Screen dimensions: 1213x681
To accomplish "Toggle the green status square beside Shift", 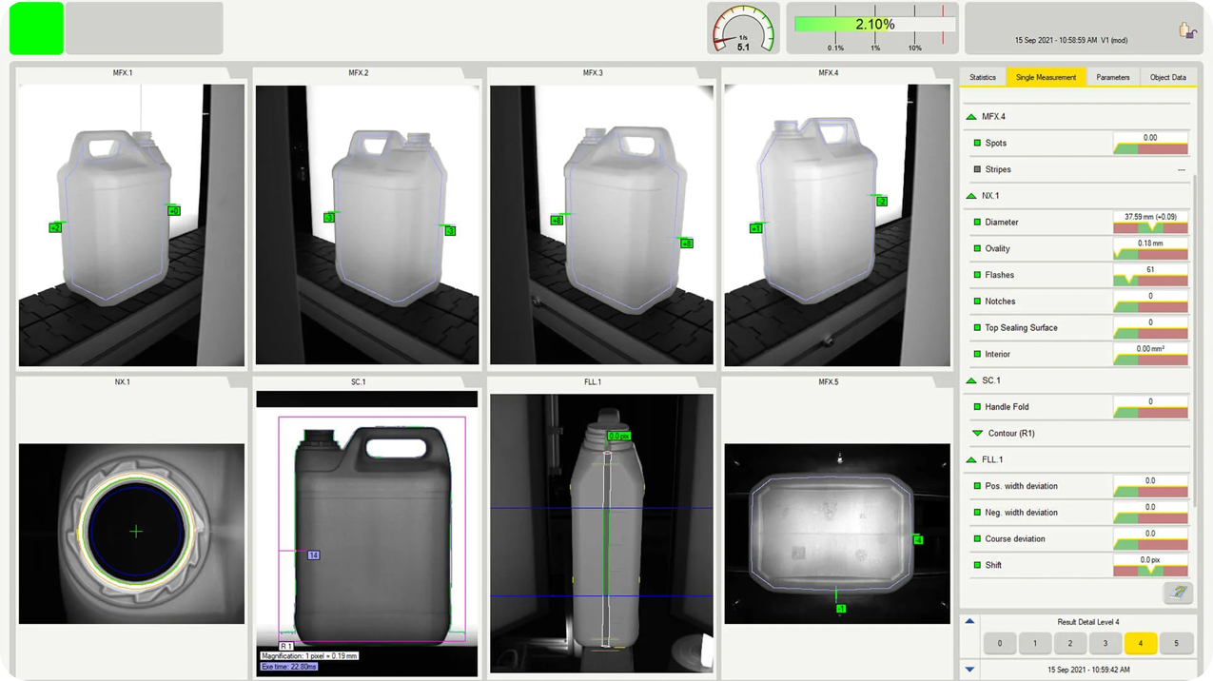I will (x=976, y=564).
